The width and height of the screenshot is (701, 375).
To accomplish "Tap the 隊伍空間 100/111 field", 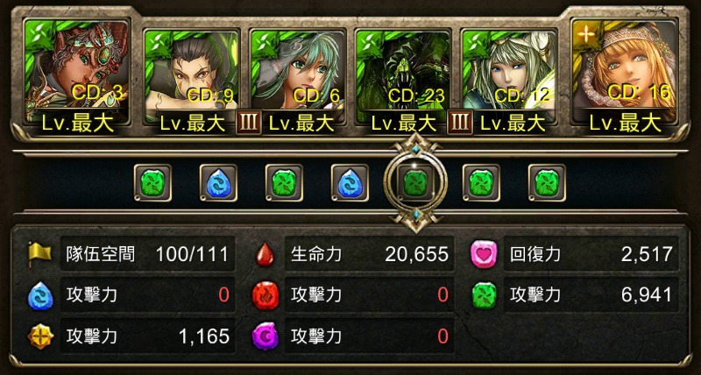I will coord(148,254).
